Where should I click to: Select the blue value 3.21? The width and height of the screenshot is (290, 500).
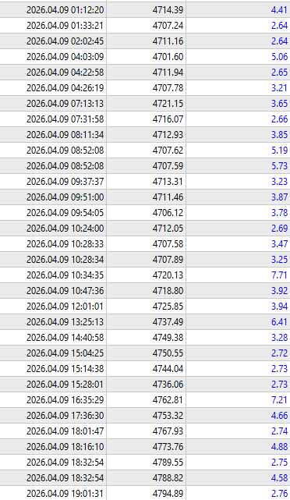[x=280, y=88]
